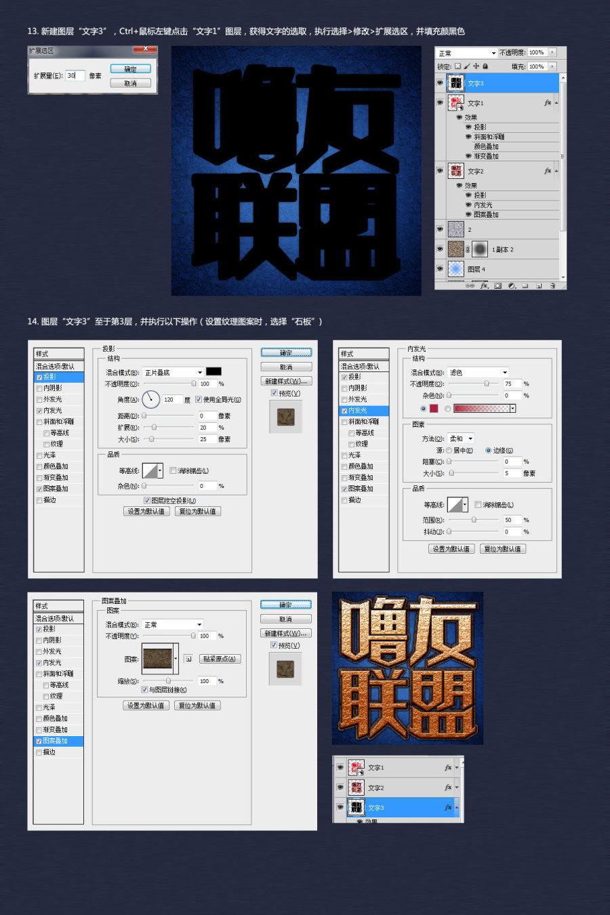Open the 方法 dropdown showing 柔和

[460, 438]
